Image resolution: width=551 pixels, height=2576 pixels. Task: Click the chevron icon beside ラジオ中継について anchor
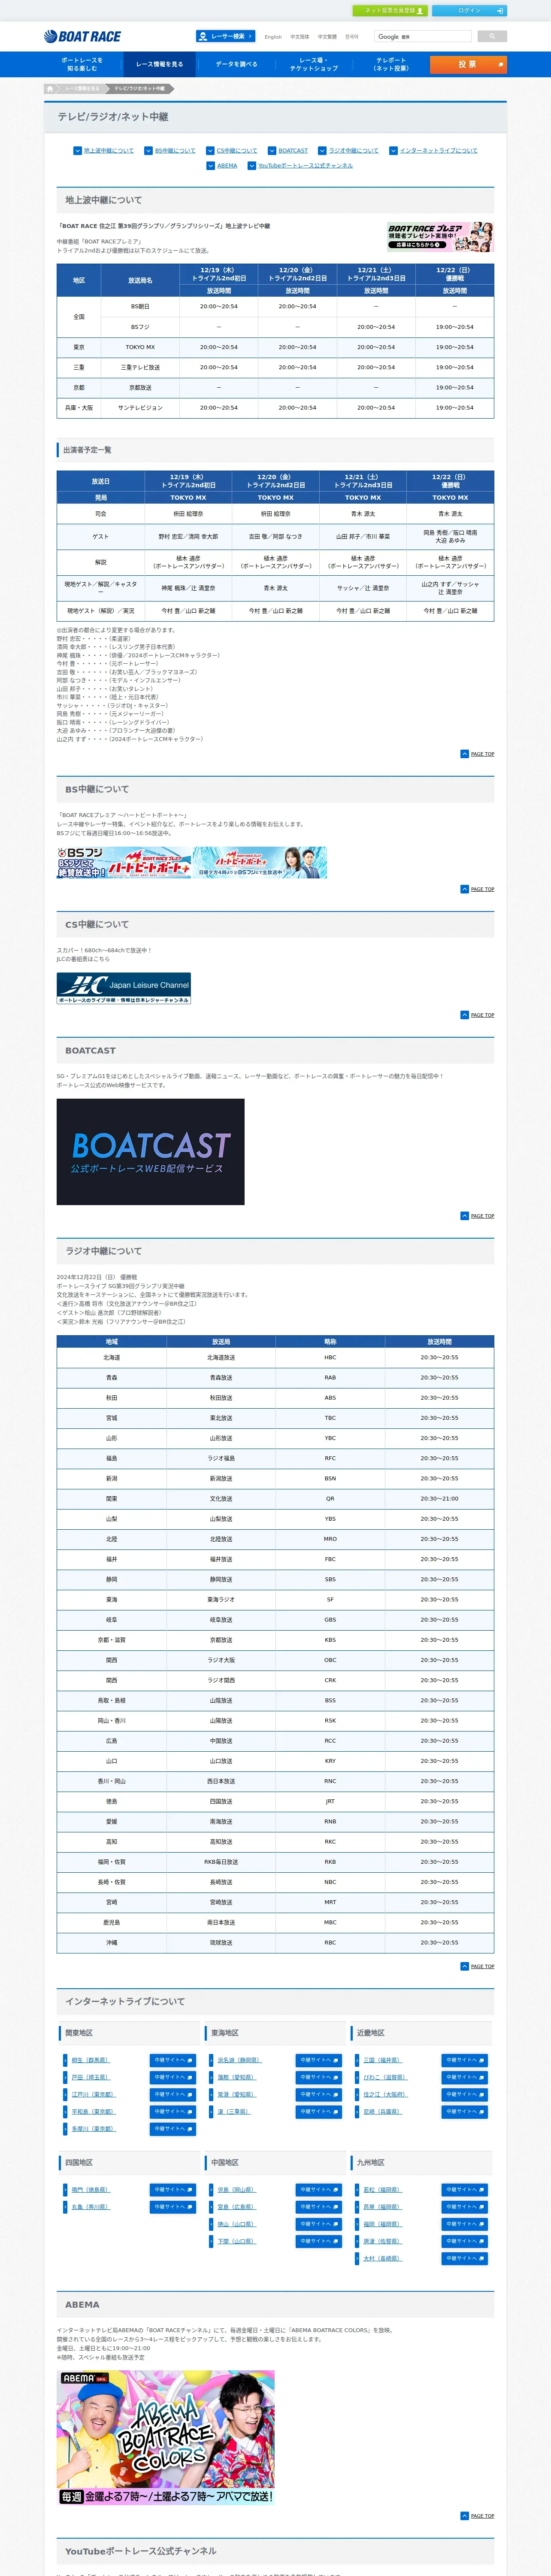click(322, 151)
